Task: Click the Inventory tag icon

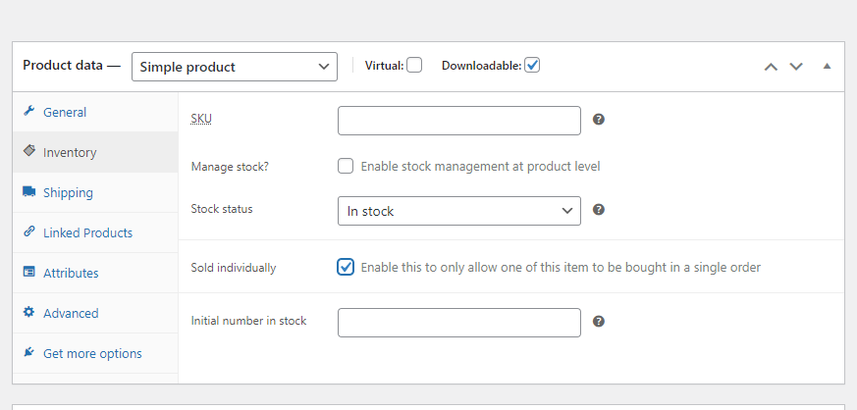Action: 28,152
